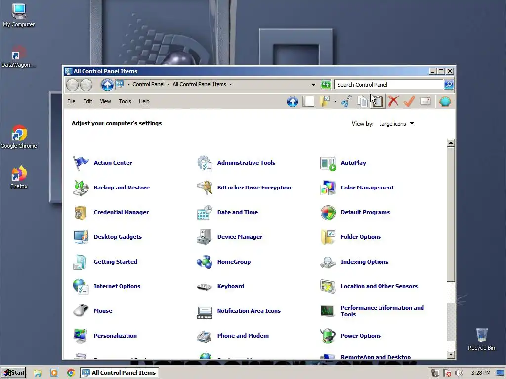Open the Mouse icon
This screenshot has width=506, height=379.
click(x=81, y=311)
